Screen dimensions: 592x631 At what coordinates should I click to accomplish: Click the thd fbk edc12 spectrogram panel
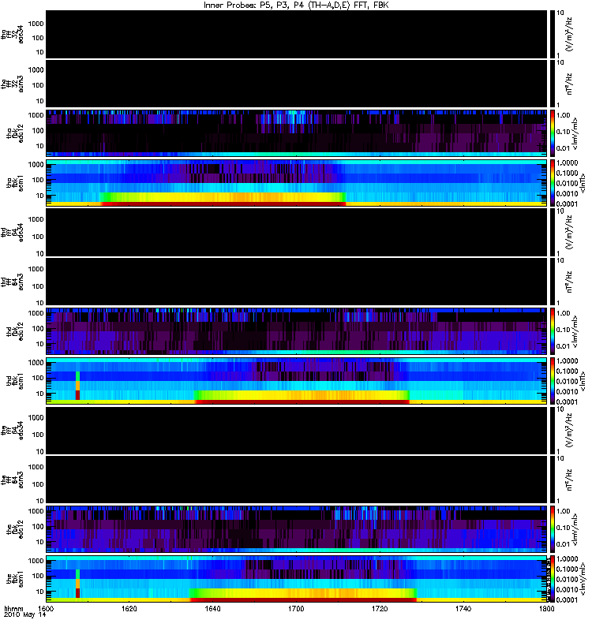[x=296, y=331]
